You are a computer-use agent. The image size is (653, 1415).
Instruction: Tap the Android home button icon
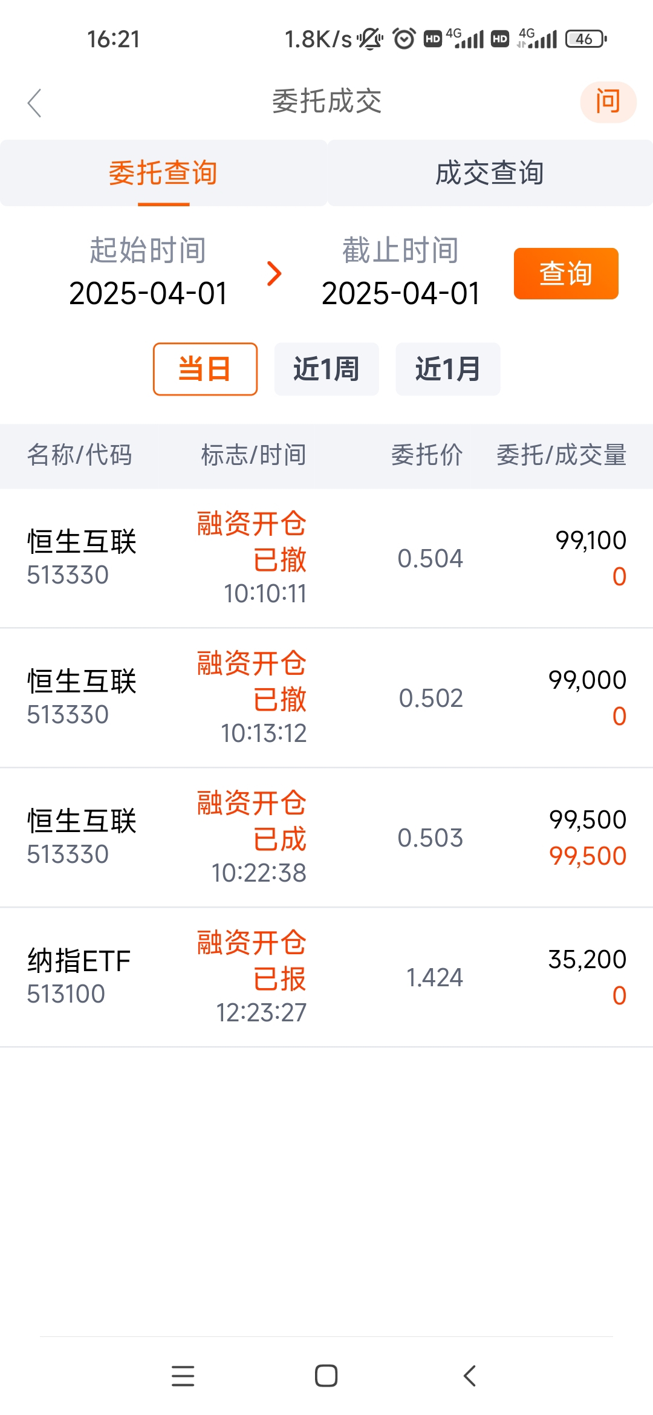[x=326, y=1376]
